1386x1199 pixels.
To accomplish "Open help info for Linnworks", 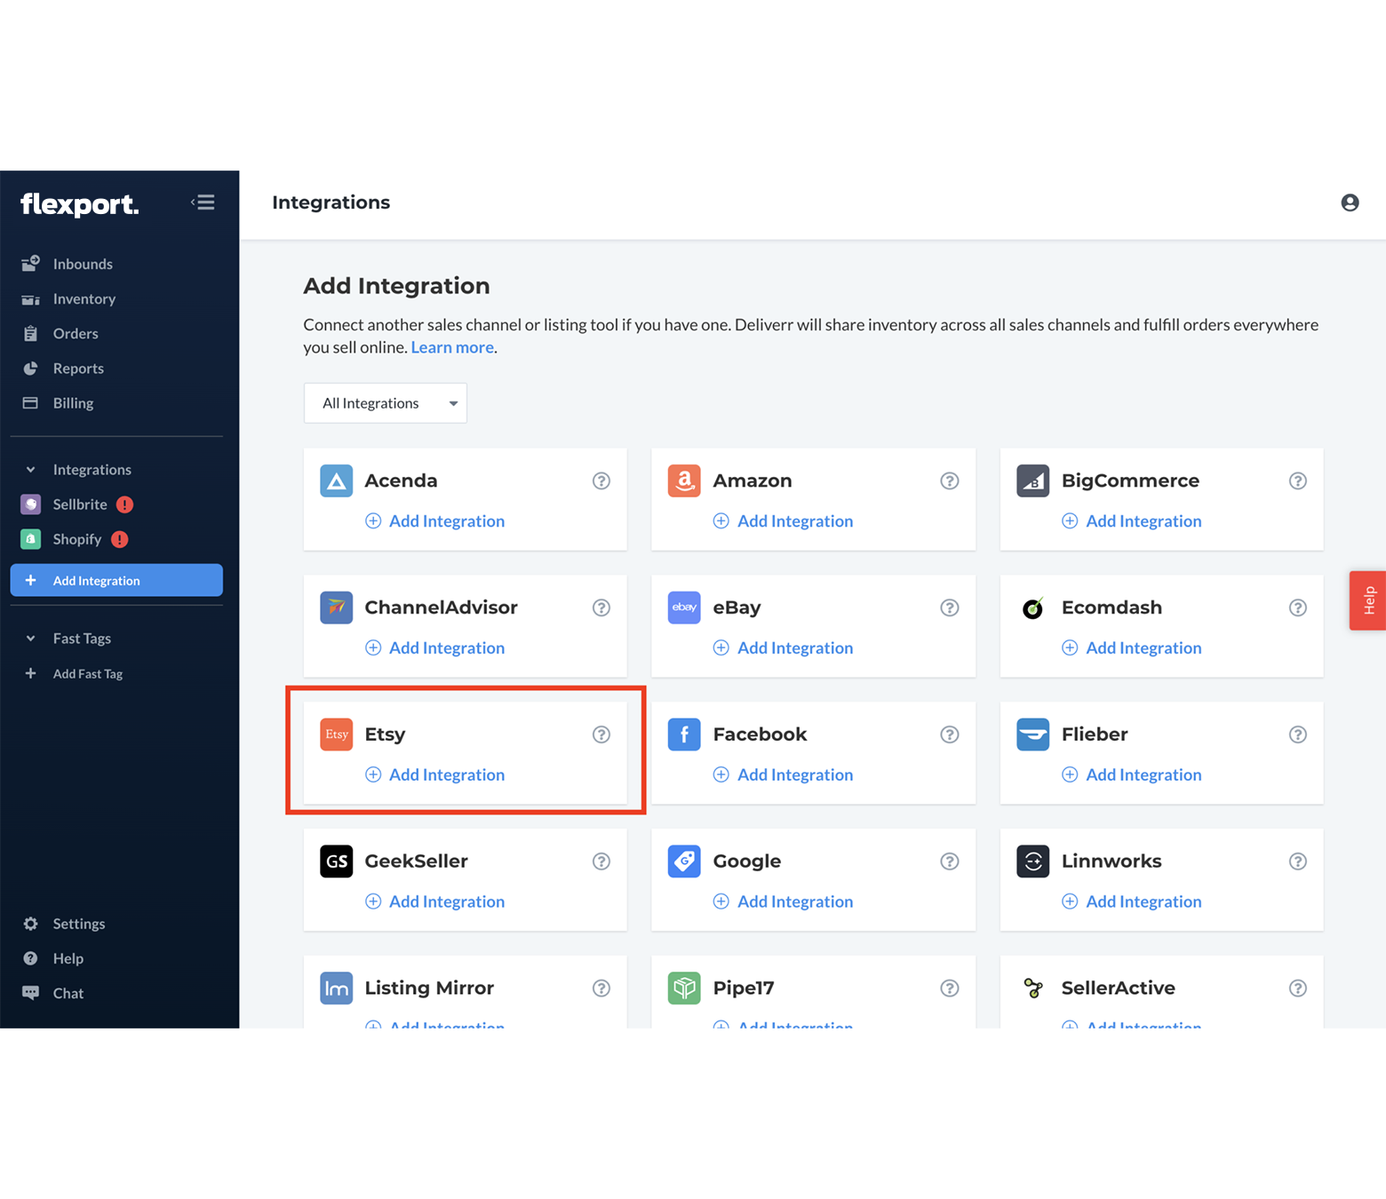I will point(1298,862).
